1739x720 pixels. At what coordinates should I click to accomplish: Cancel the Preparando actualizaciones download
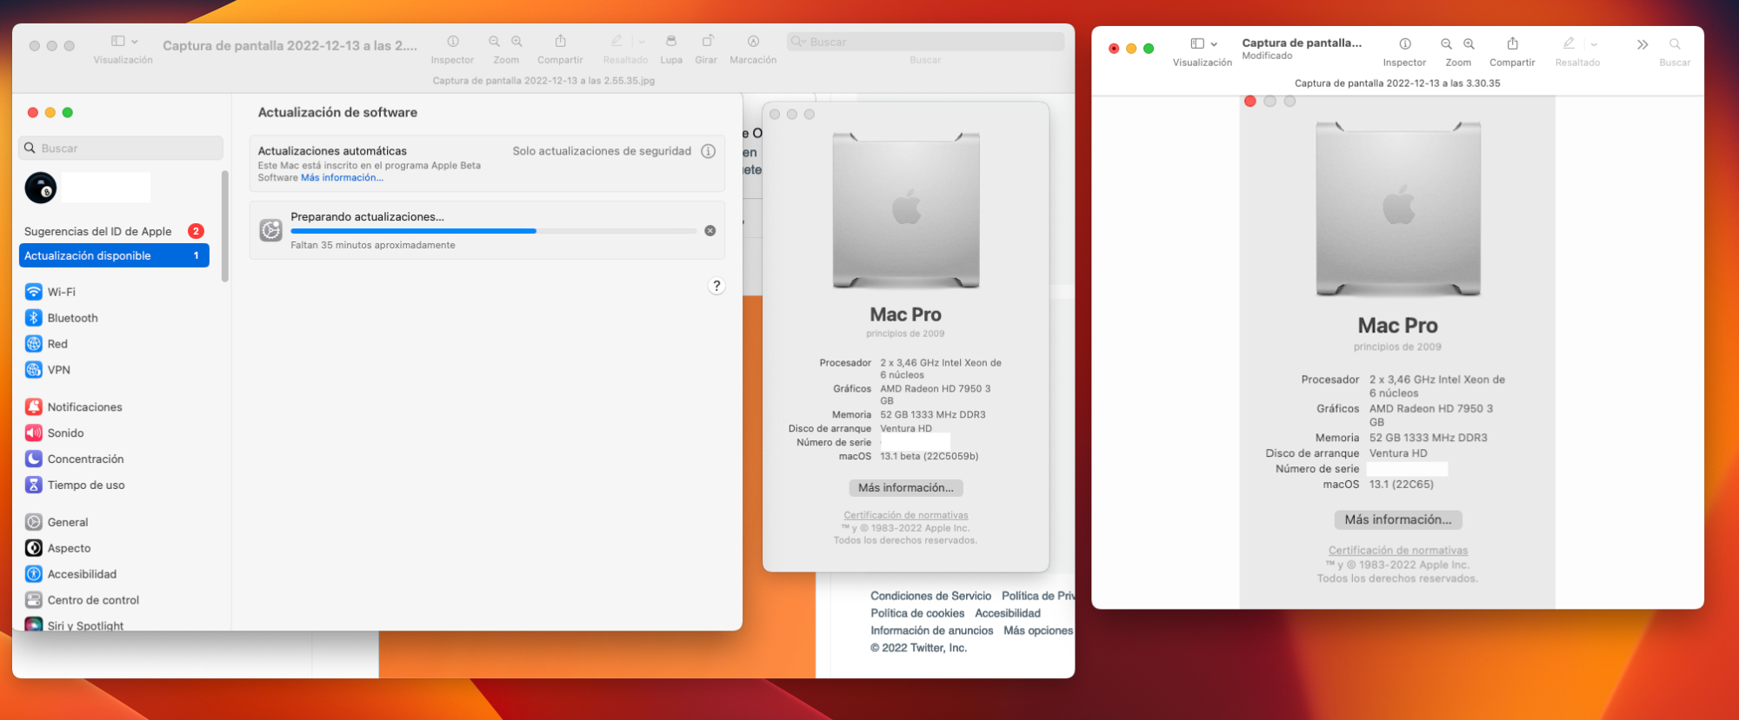pos(710,231)
